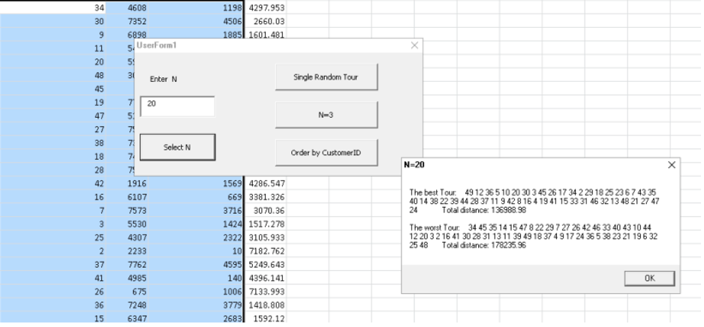Select the cell containing 4506
Image resolution: width=704 pixels, height=327 pixels.
196,21
